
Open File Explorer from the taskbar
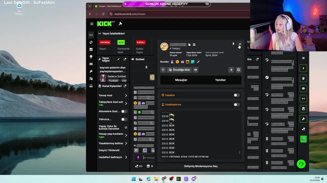coord(156,179)
